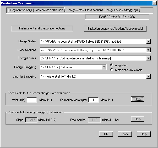The image size is (158, 148).
Task: Open the Cross Sections dropdown list
Action: pos(148,50)
